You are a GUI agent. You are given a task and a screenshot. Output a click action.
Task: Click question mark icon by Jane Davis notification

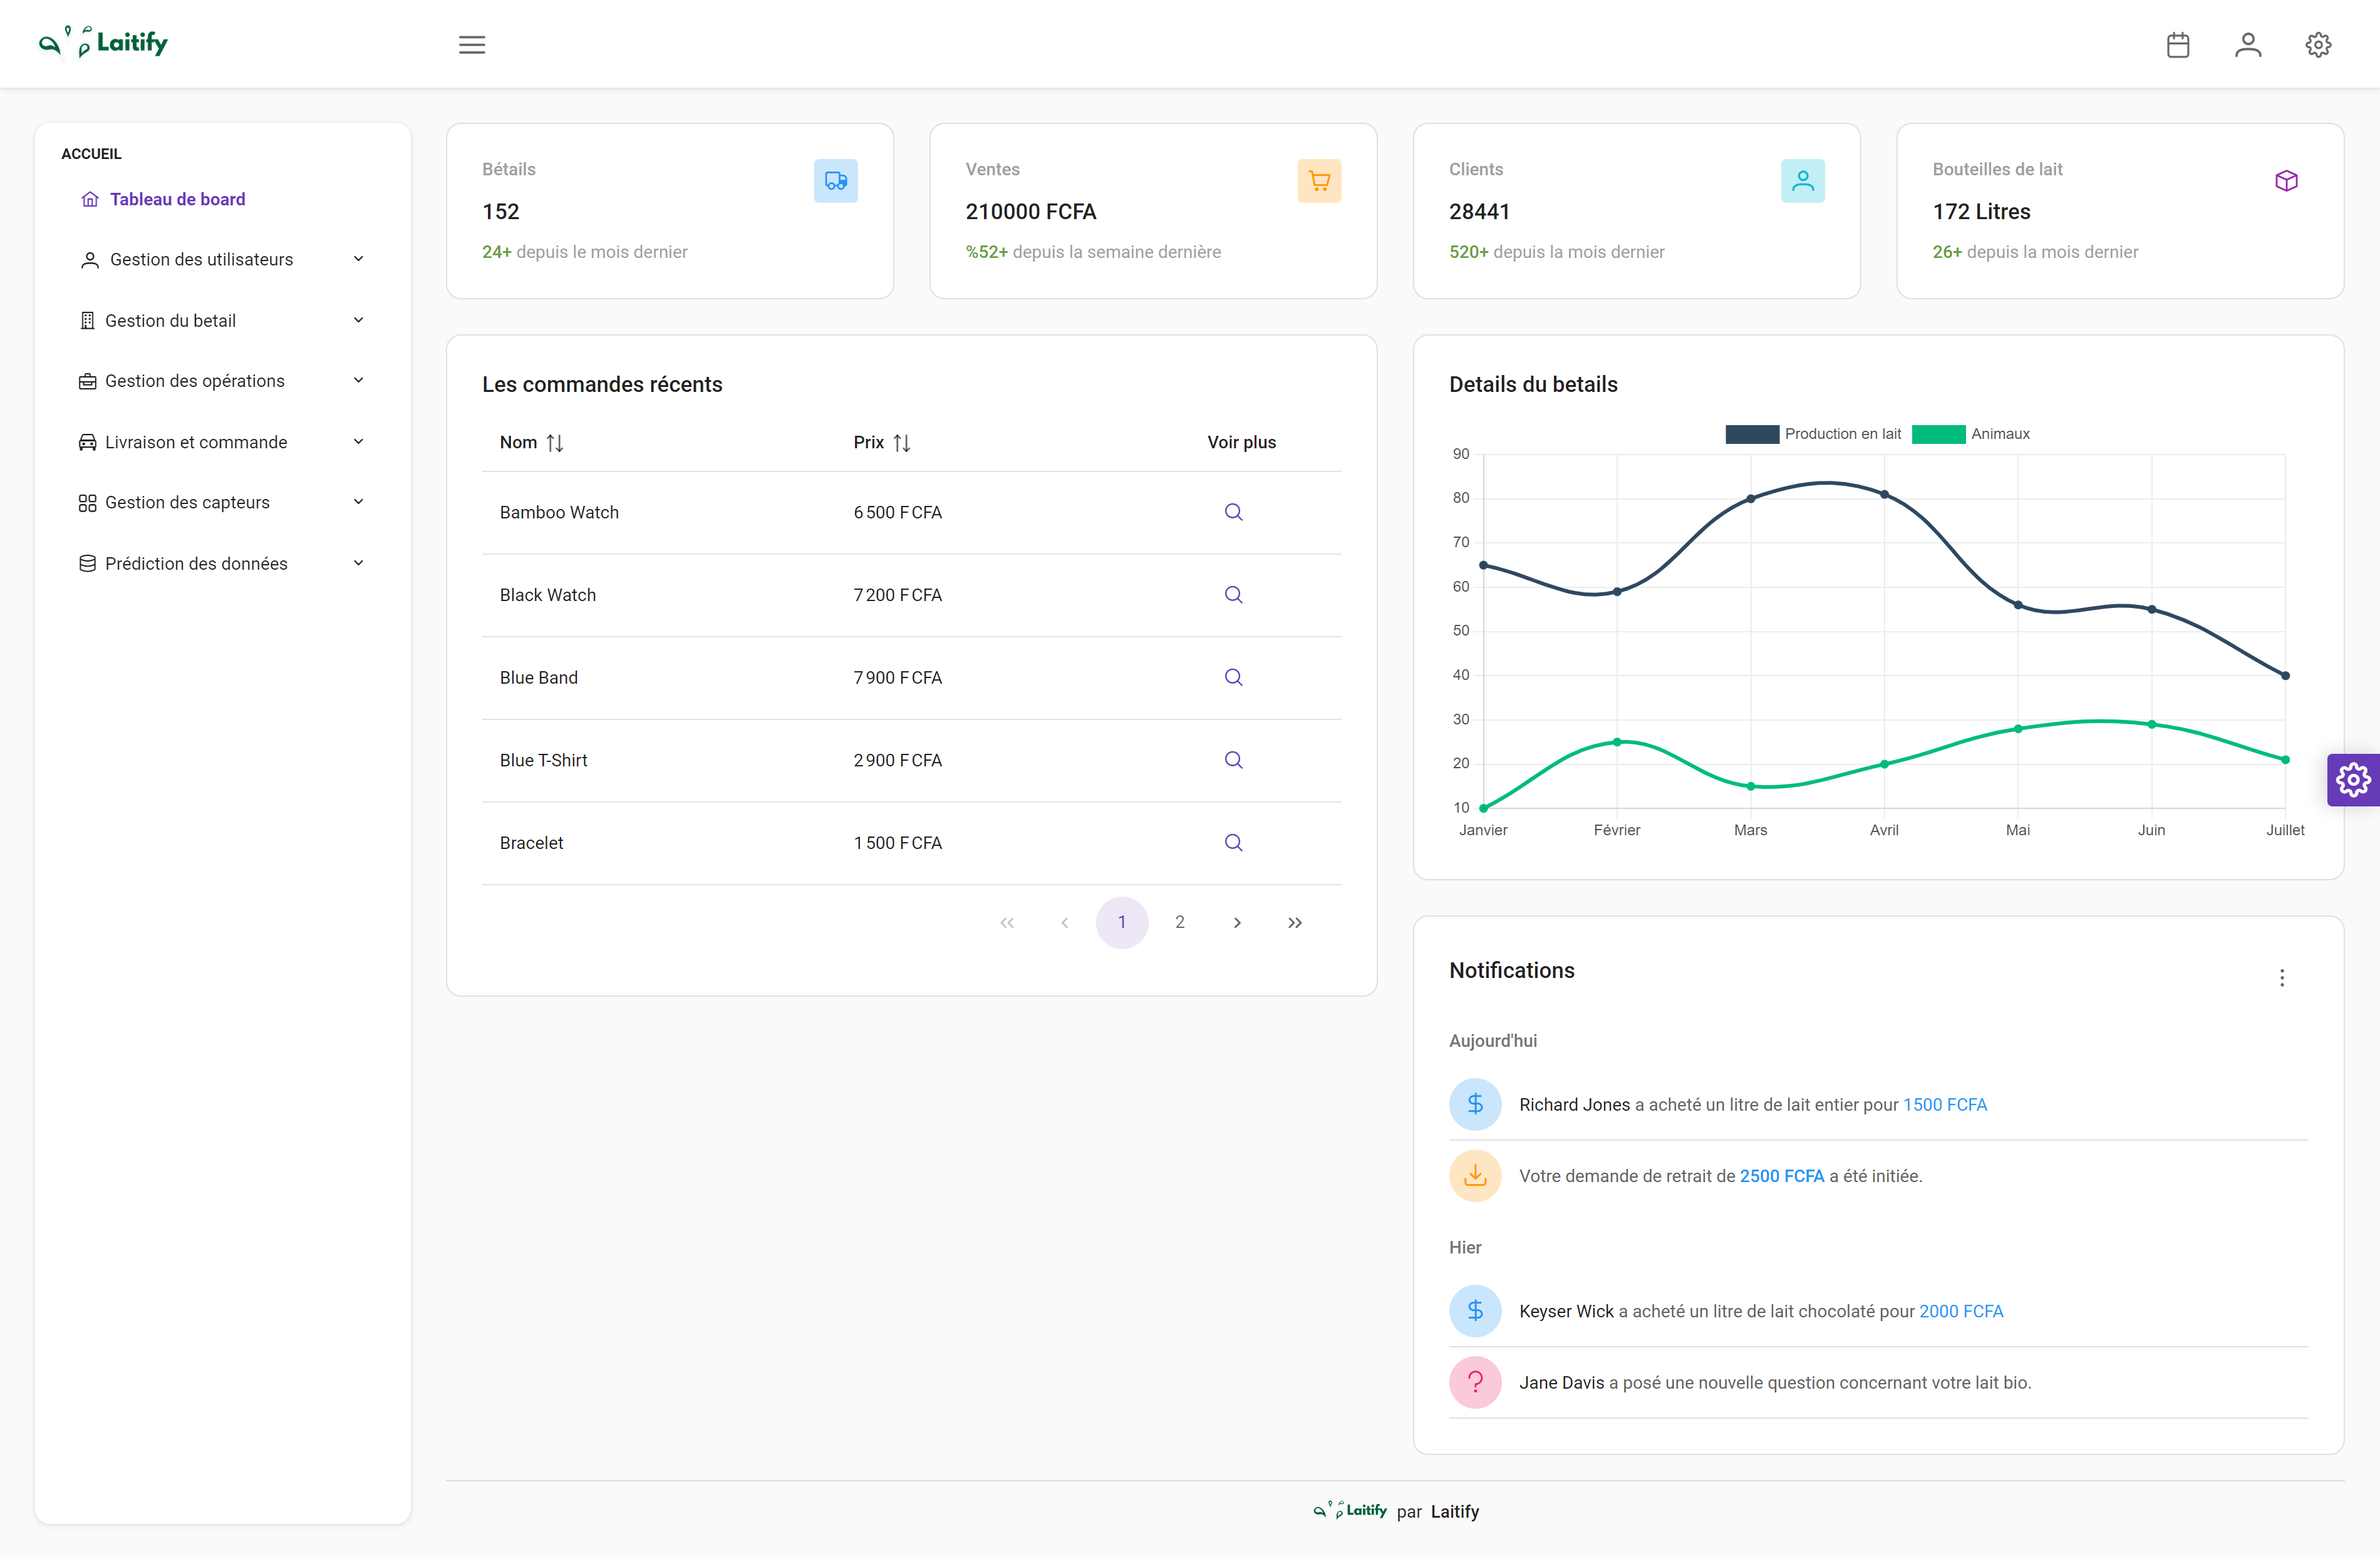(x=1475, y=1383)
